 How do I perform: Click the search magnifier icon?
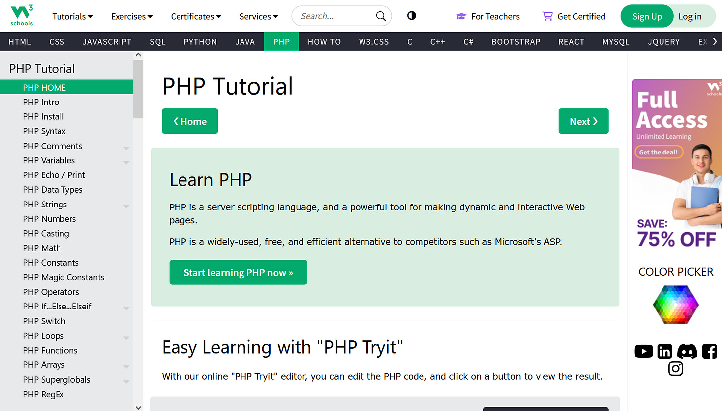(x=381, y=16)
